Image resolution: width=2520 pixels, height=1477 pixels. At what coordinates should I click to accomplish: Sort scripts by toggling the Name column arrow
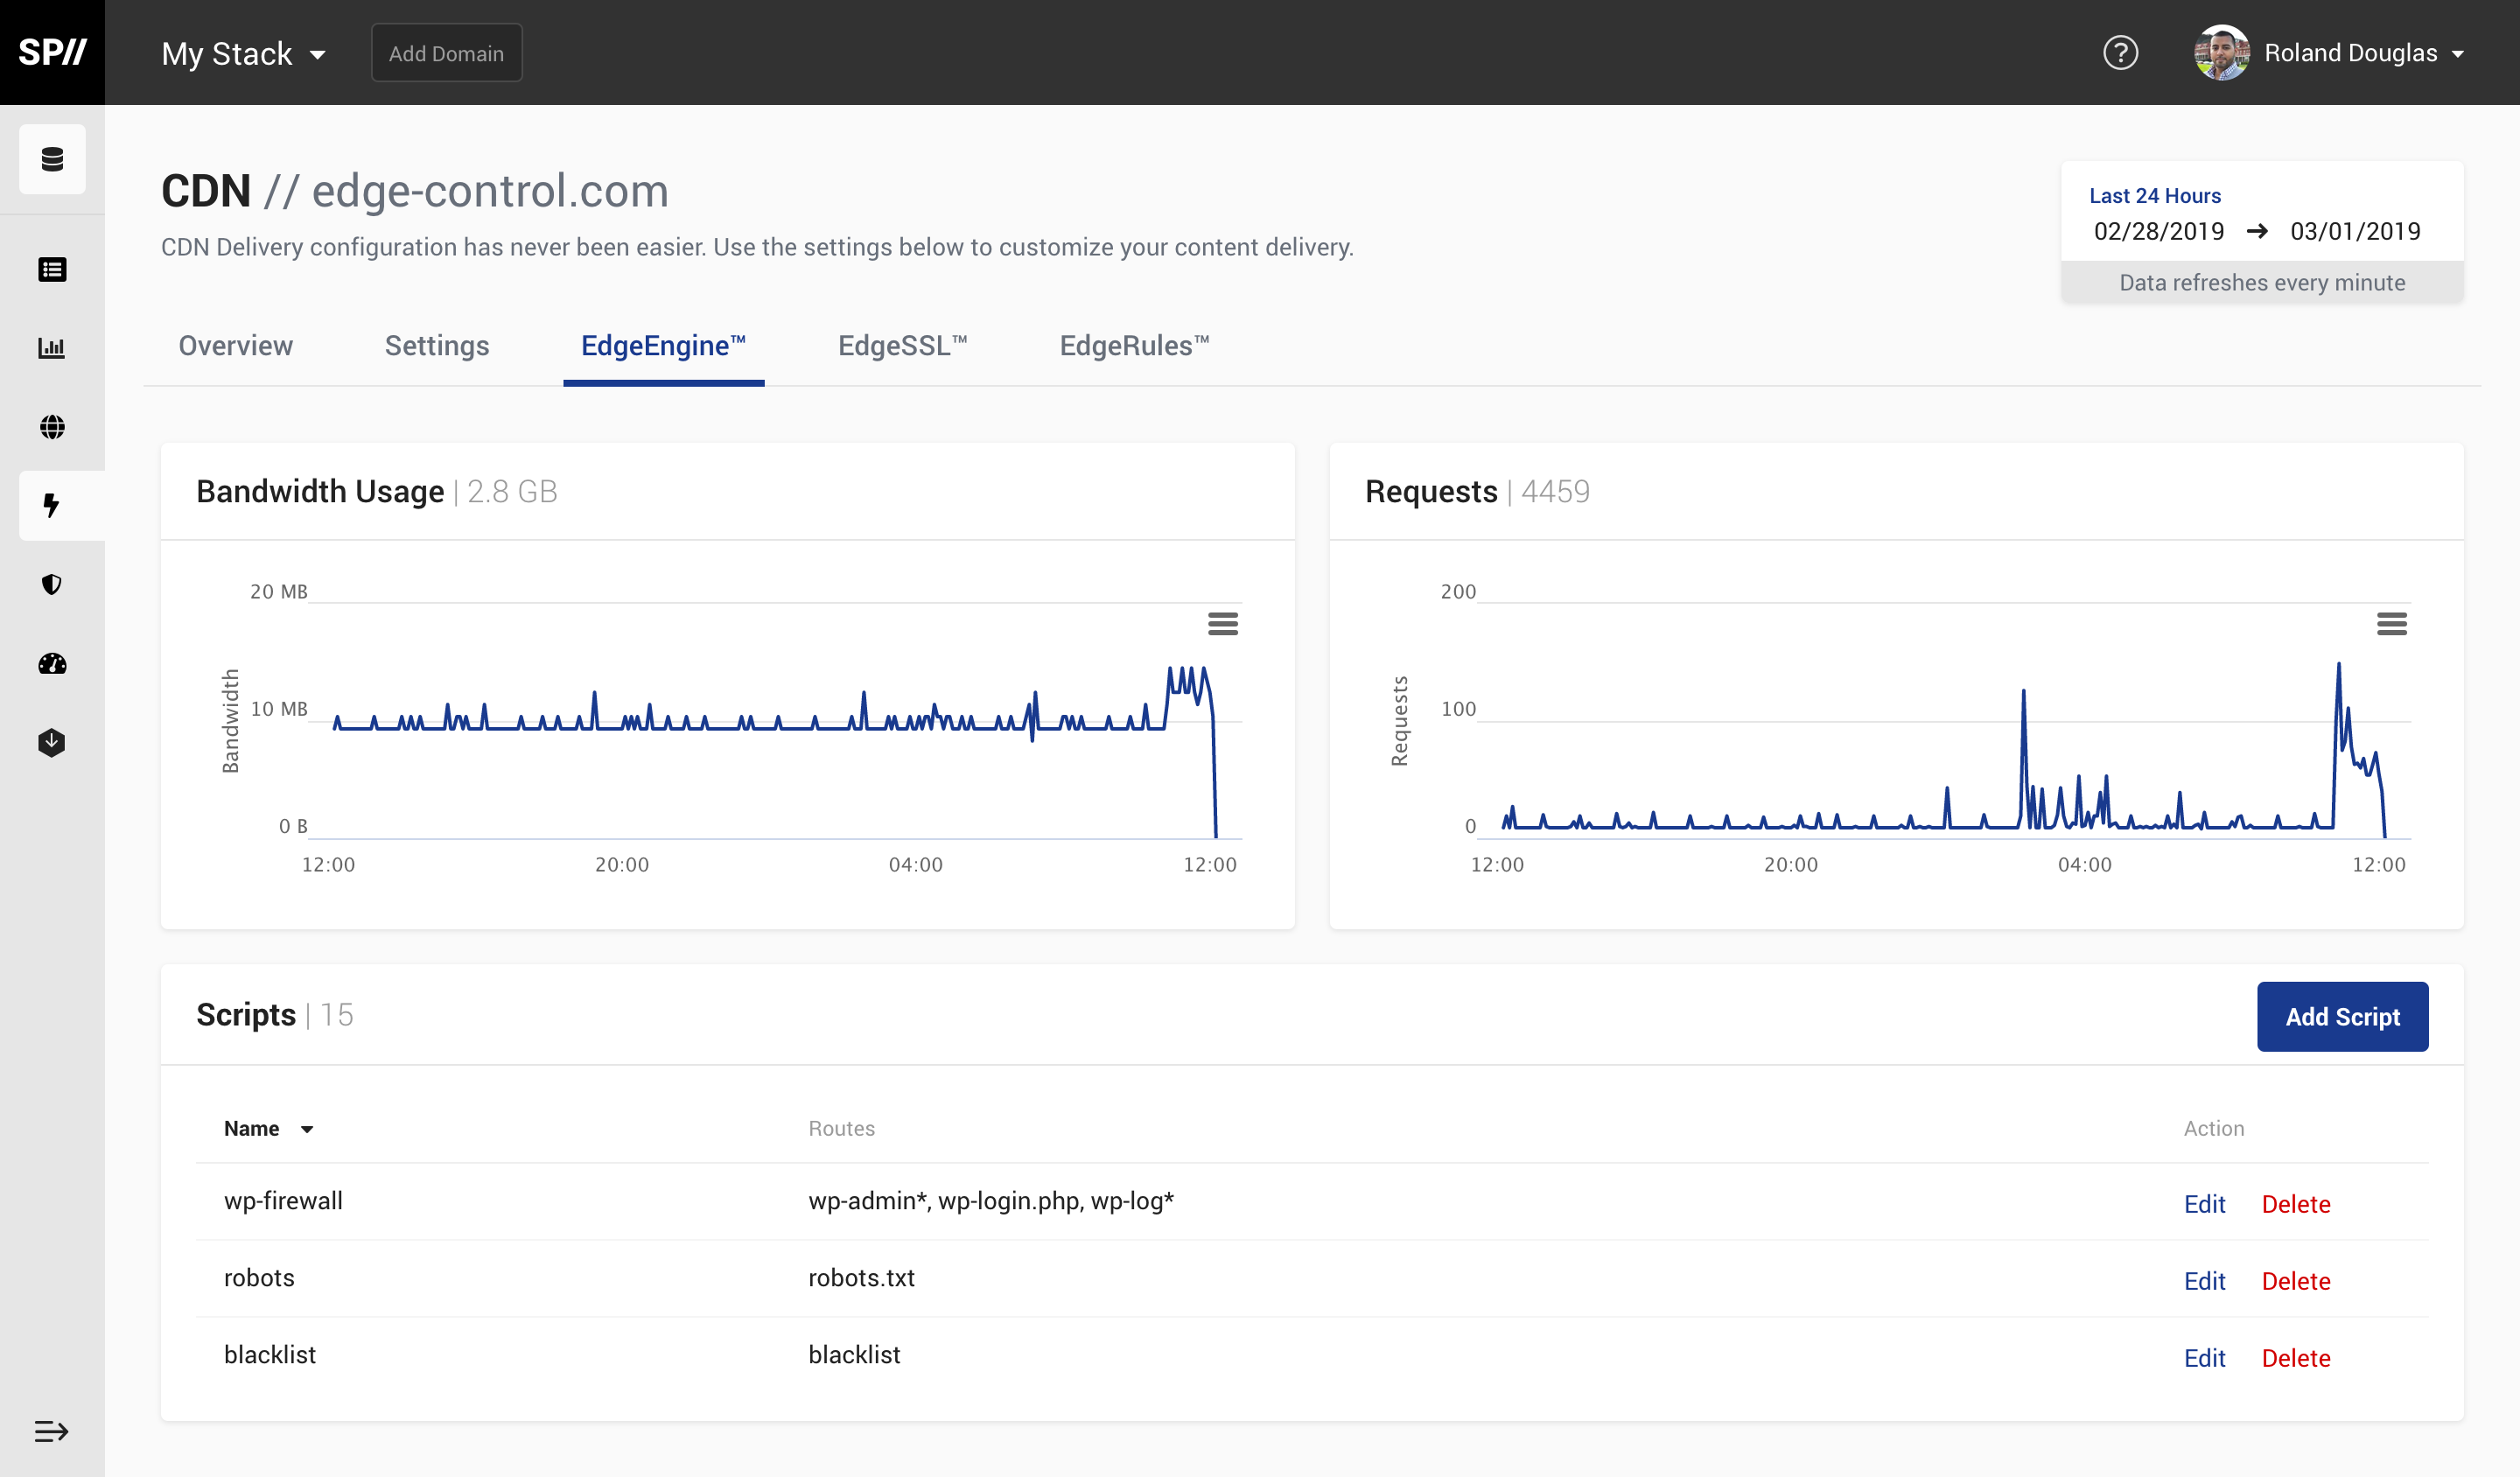tap(307, 1128)
